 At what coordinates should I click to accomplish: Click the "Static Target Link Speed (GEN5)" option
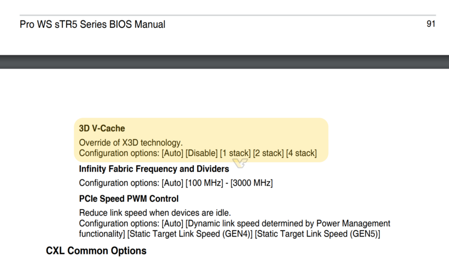(x=317, y=233)
